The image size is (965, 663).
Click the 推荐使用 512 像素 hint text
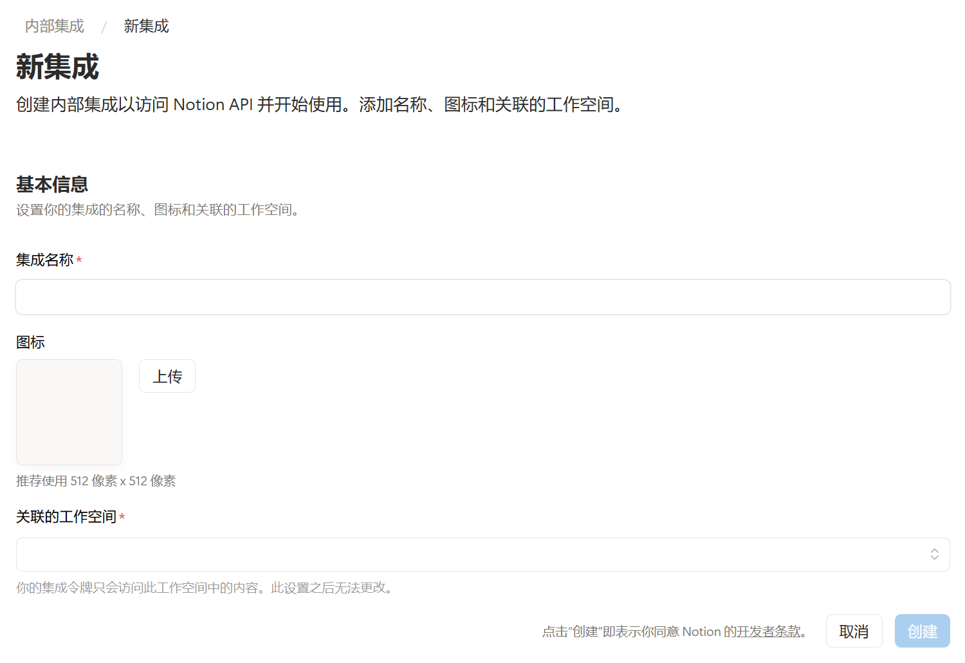(96, 481)
